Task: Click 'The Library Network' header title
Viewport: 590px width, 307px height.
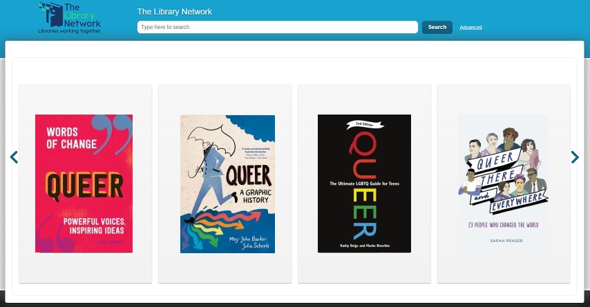Action: click(175, 12)
